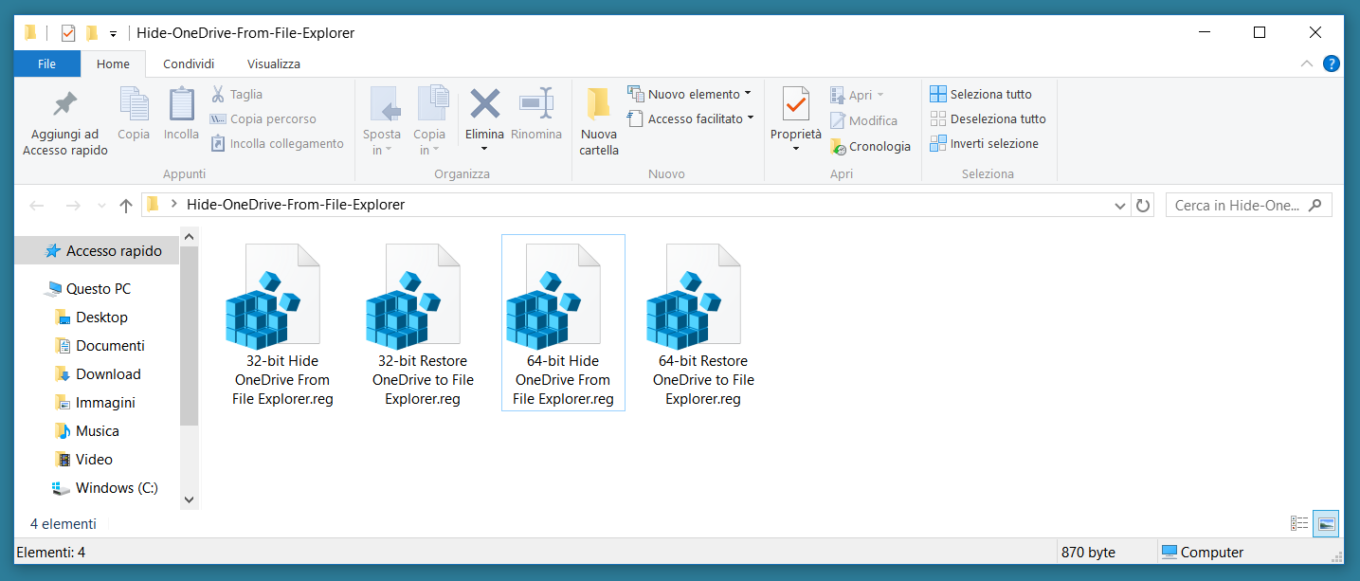Viewport: 1360px width, 581px height.
Task: Open Download in the sidebar
Action: click(x=97, y=374)
